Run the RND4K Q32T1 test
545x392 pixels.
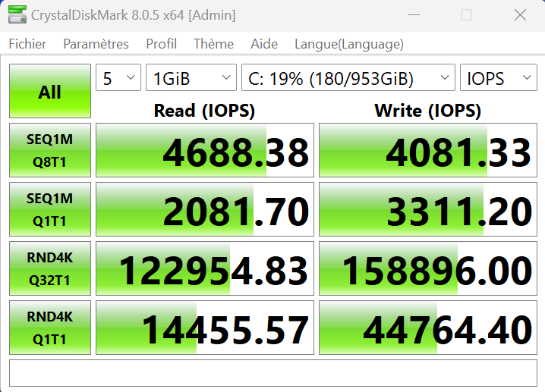coord(50,268)
